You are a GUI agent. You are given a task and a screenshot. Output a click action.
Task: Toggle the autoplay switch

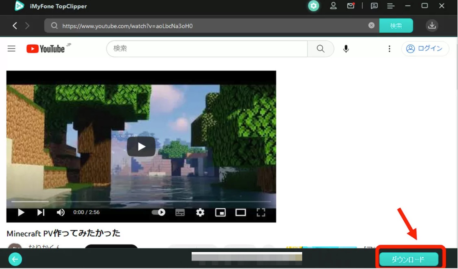[159, 212]
